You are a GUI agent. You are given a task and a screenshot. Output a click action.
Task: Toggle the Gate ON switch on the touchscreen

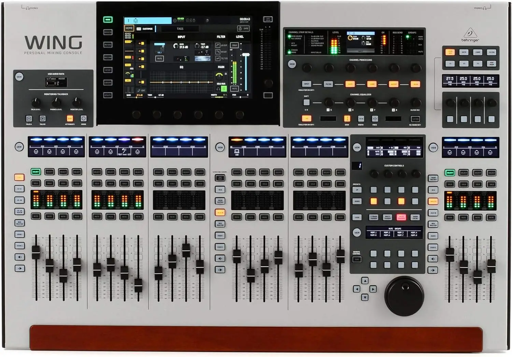(141, 43)
